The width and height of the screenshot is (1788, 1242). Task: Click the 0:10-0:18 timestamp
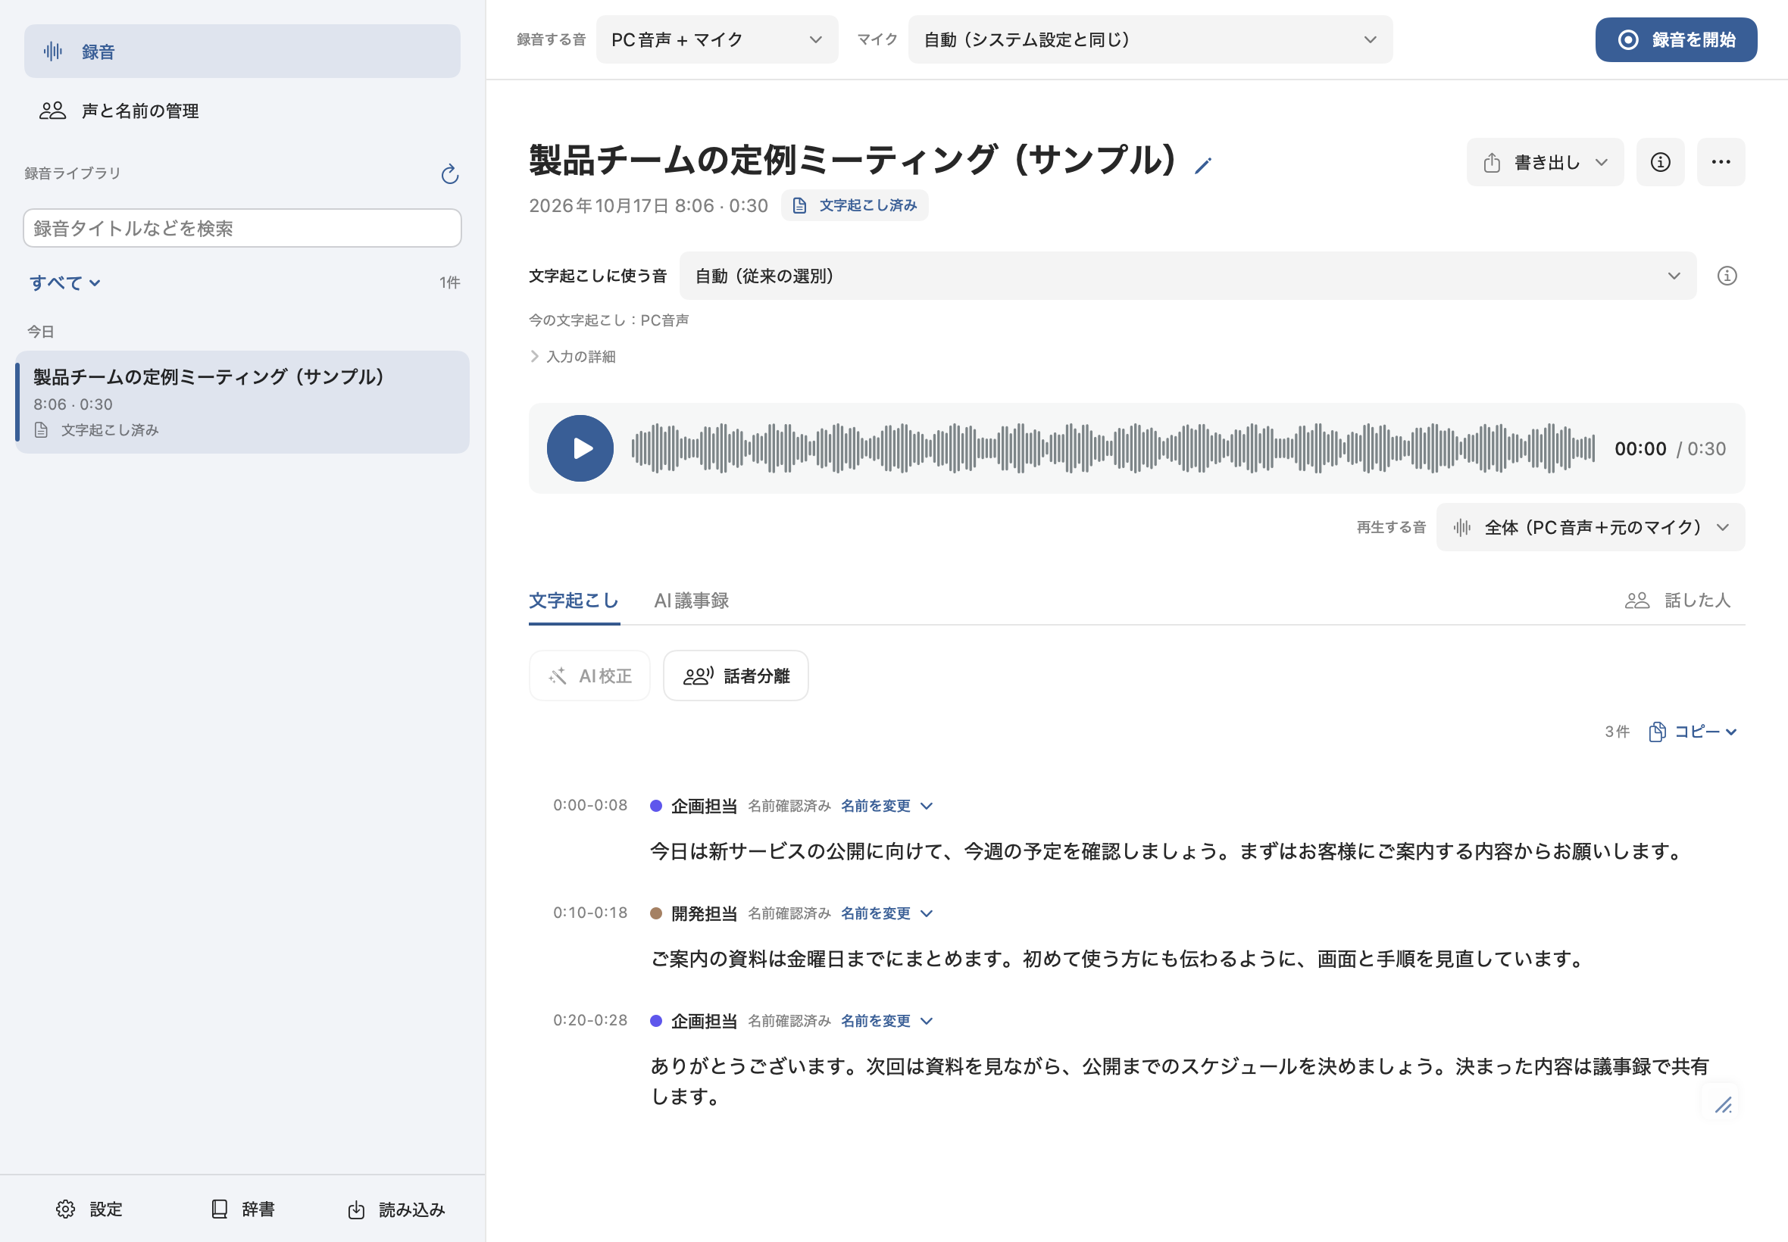point(590,912)
